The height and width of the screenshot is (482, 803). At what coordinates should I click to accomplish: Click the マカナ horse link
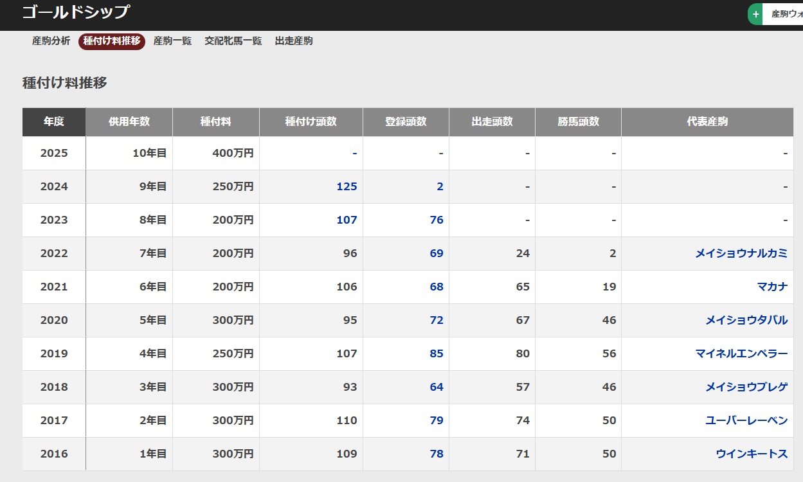771,287
